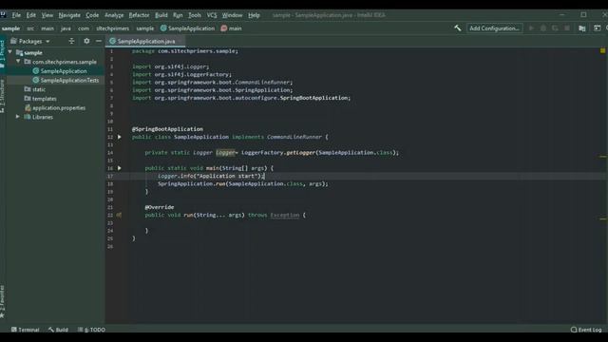Open the Refactor menu
The image size is (608, 342).
(x=139, y=15)
